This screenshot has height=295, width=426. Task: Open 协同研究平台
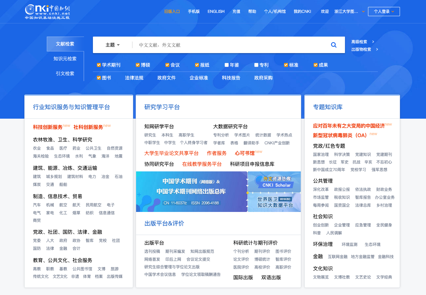[159, 164]
